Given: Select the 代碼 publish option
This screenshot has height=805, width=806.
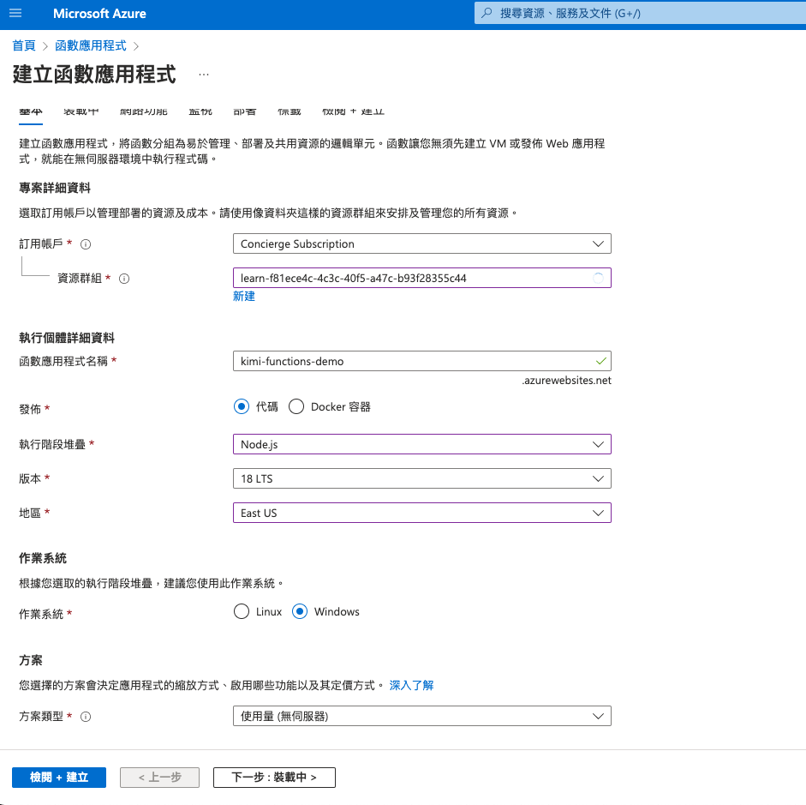Looking at the screenshot, I should (x=241, y=407).
